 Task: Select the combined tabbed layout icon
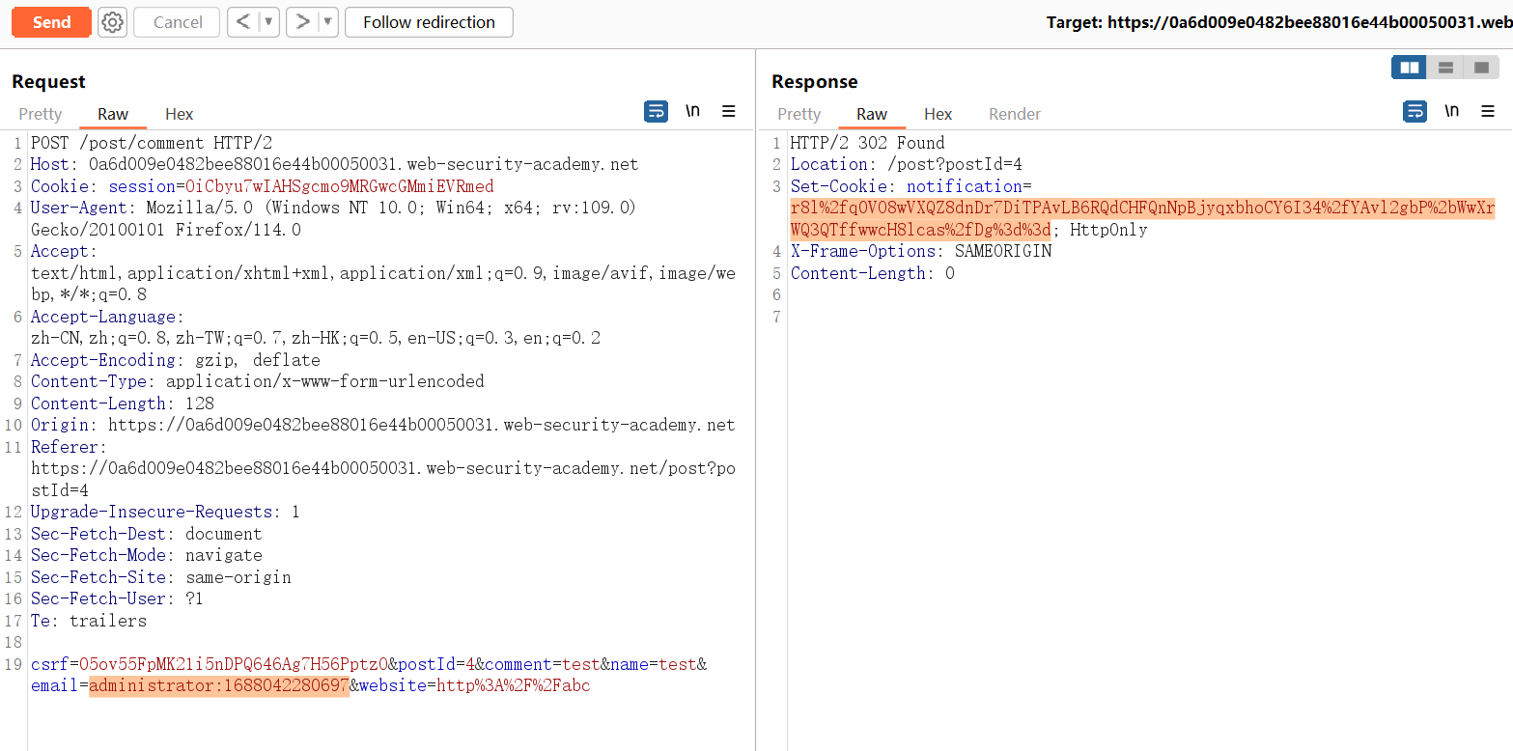click(x=1480, y=68)
